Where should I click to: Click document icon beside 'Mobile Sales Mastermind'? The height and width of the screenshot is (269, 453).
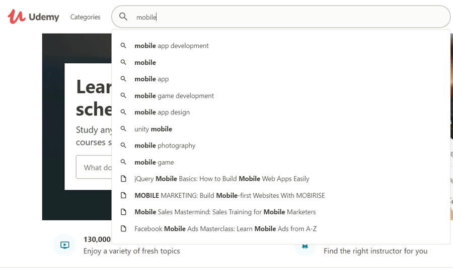123,212
